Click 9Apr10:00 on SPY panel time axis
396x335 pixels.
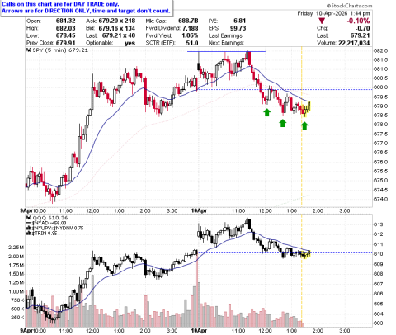33,211
